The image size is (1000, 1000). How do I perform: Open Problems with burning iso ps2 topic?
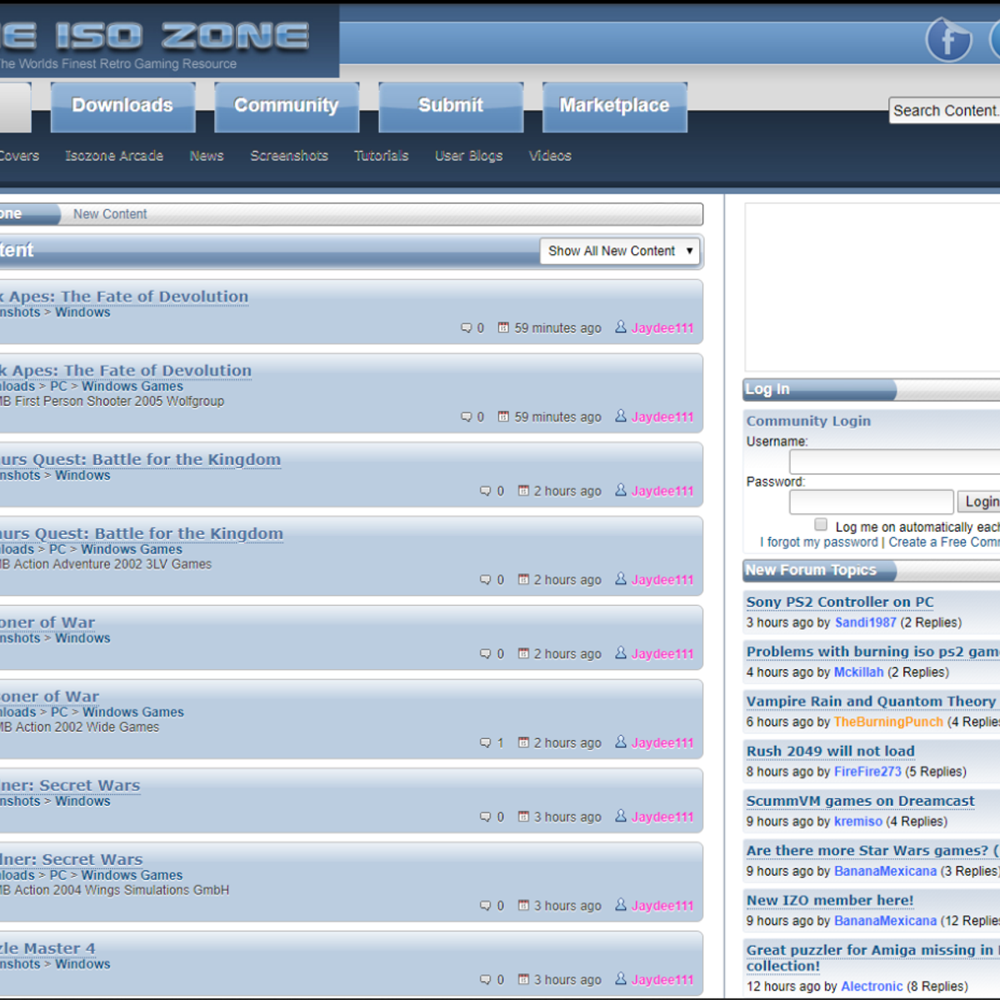click(x=872, y=652)
